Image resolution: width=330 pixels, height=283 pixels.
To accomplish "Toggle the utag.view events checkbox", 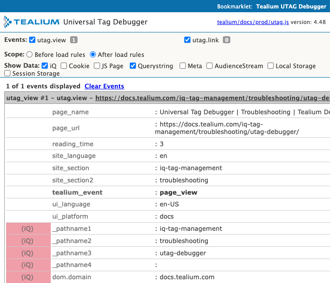I will coord(32,40).
